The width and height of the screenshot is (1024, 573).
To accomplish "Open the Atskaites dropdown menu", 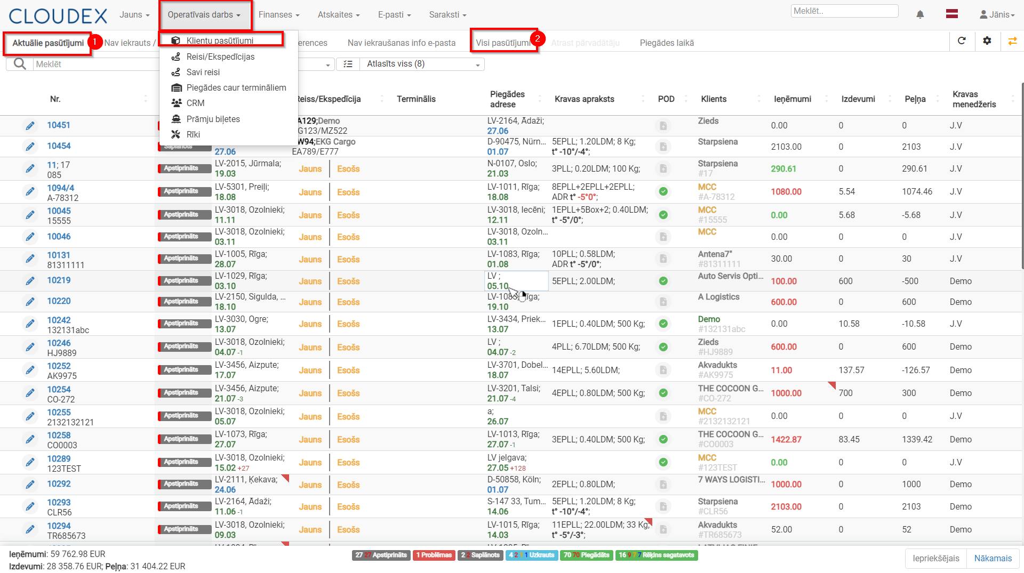I will tap(339, 15).
